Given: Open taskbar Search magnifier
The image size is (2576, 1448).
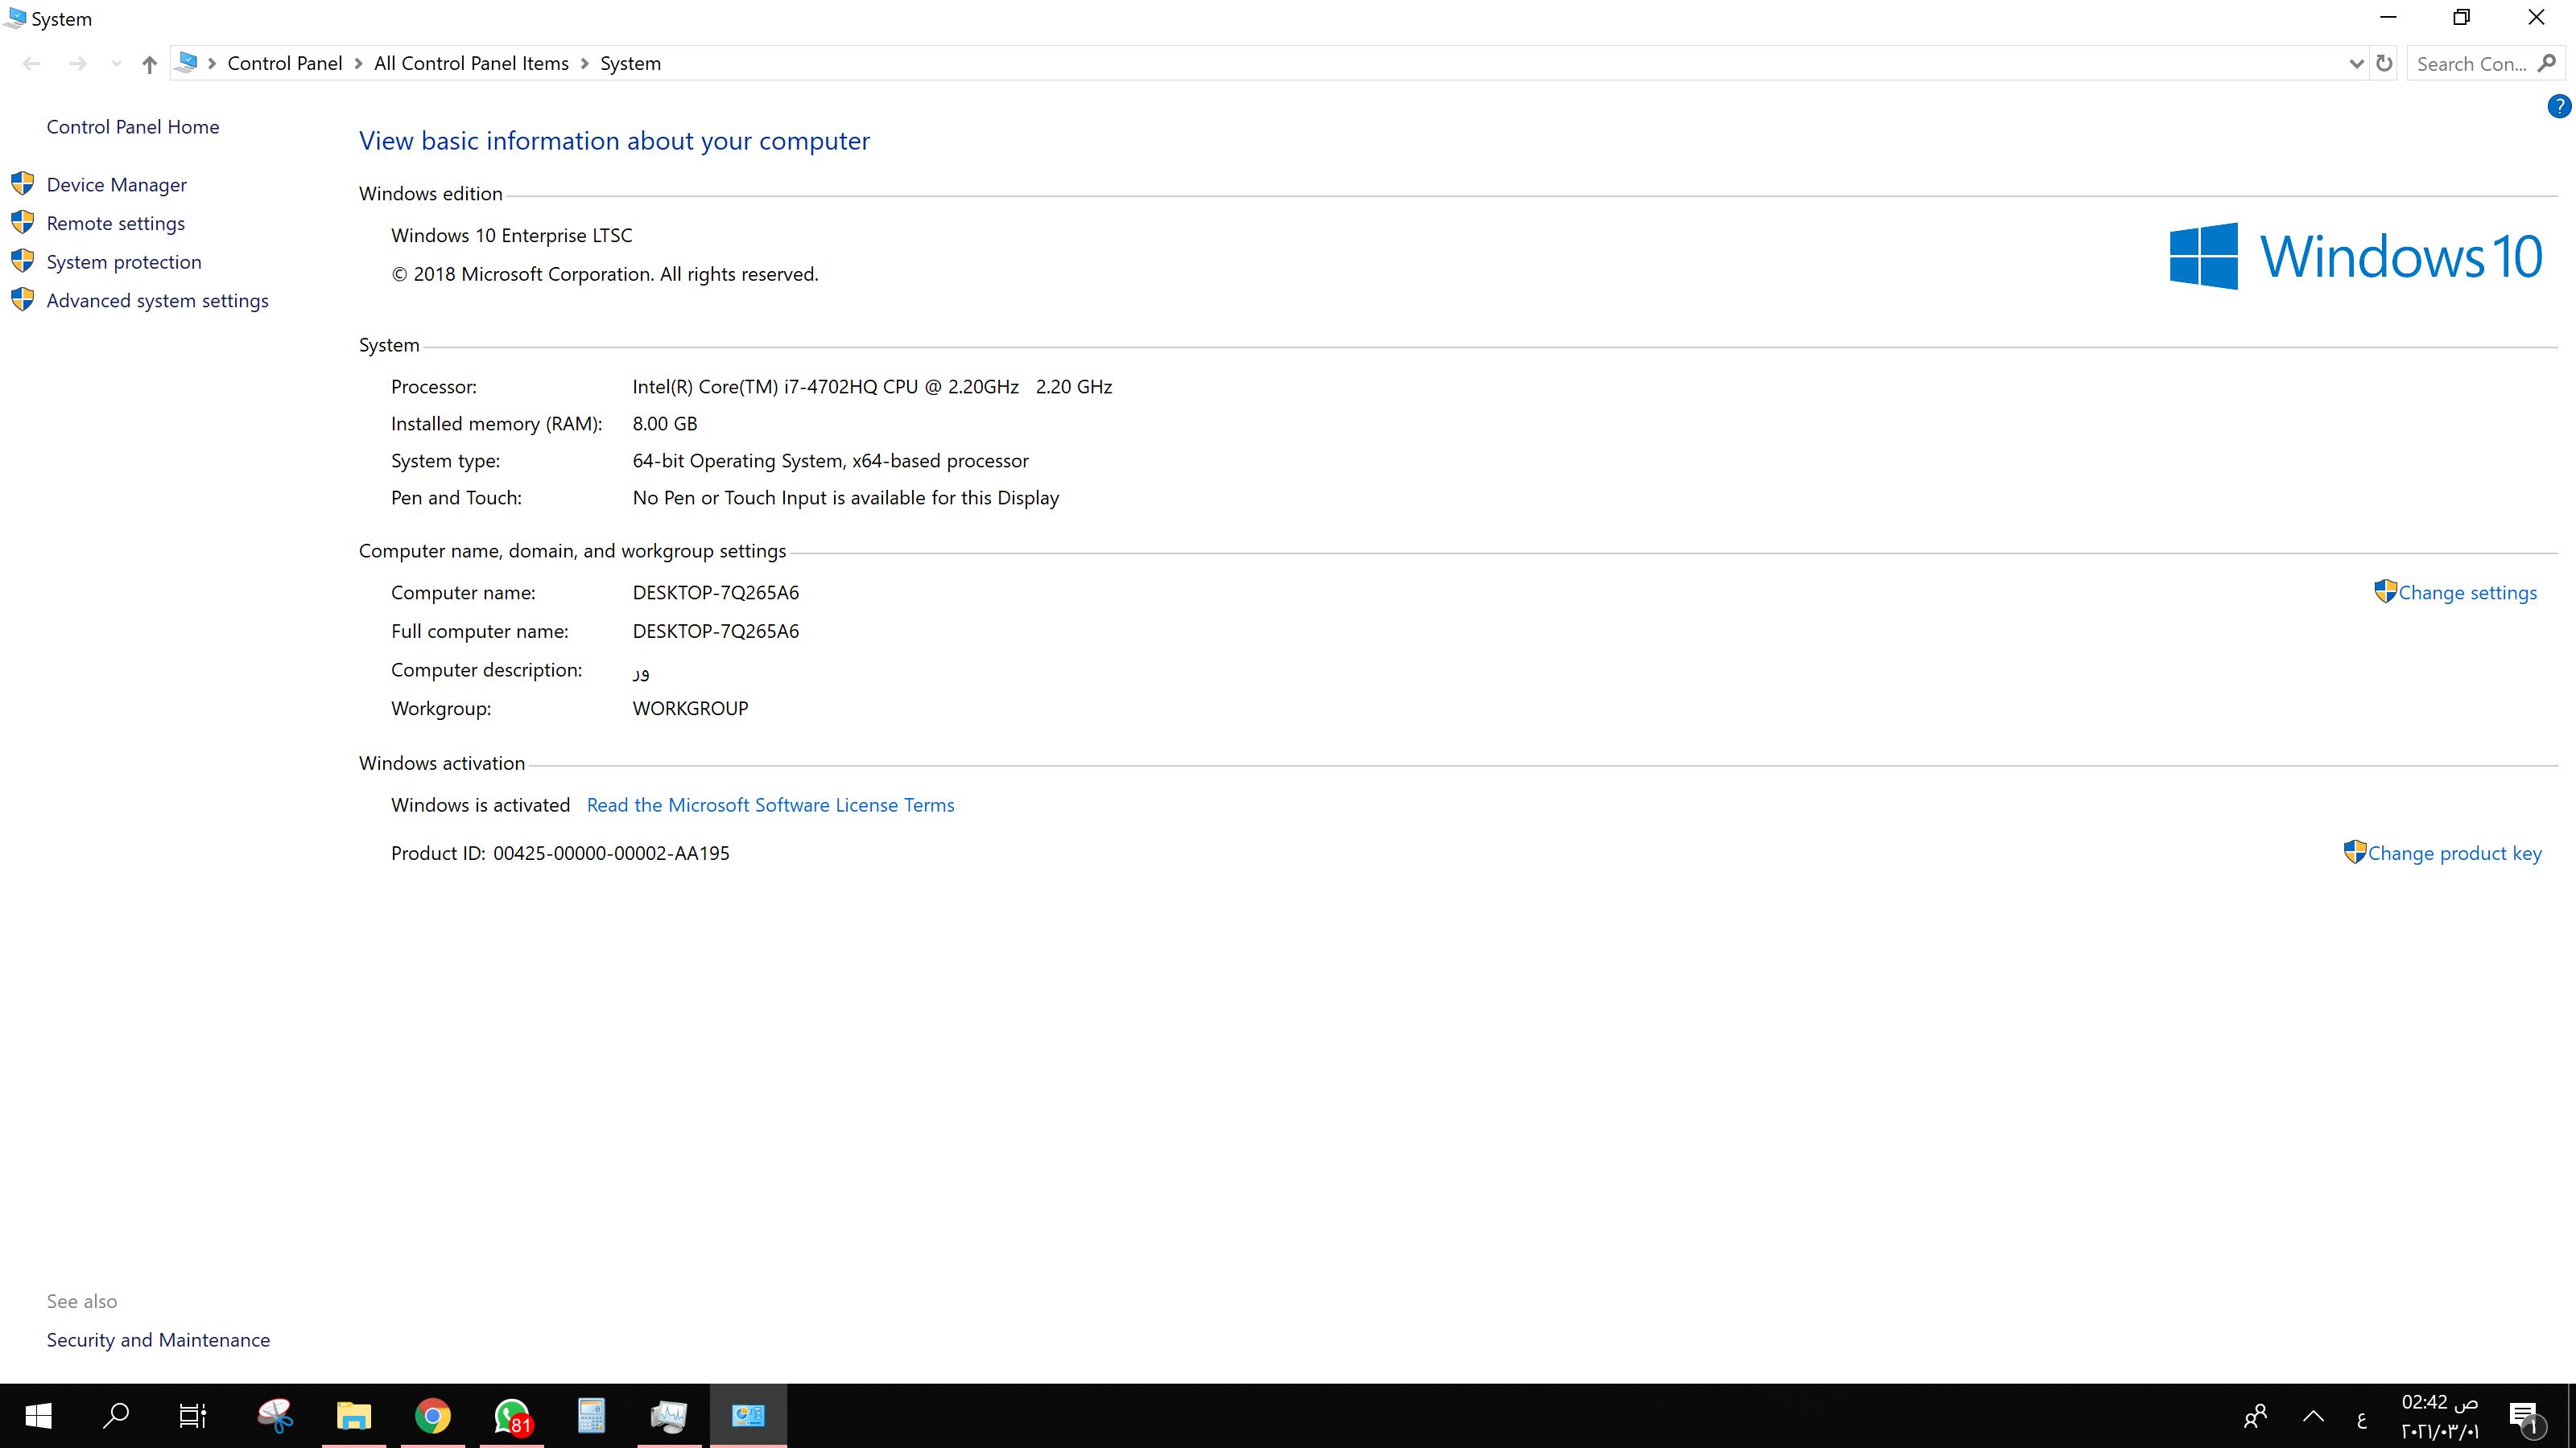Looking at the screenshot, I should point(116,1415).
